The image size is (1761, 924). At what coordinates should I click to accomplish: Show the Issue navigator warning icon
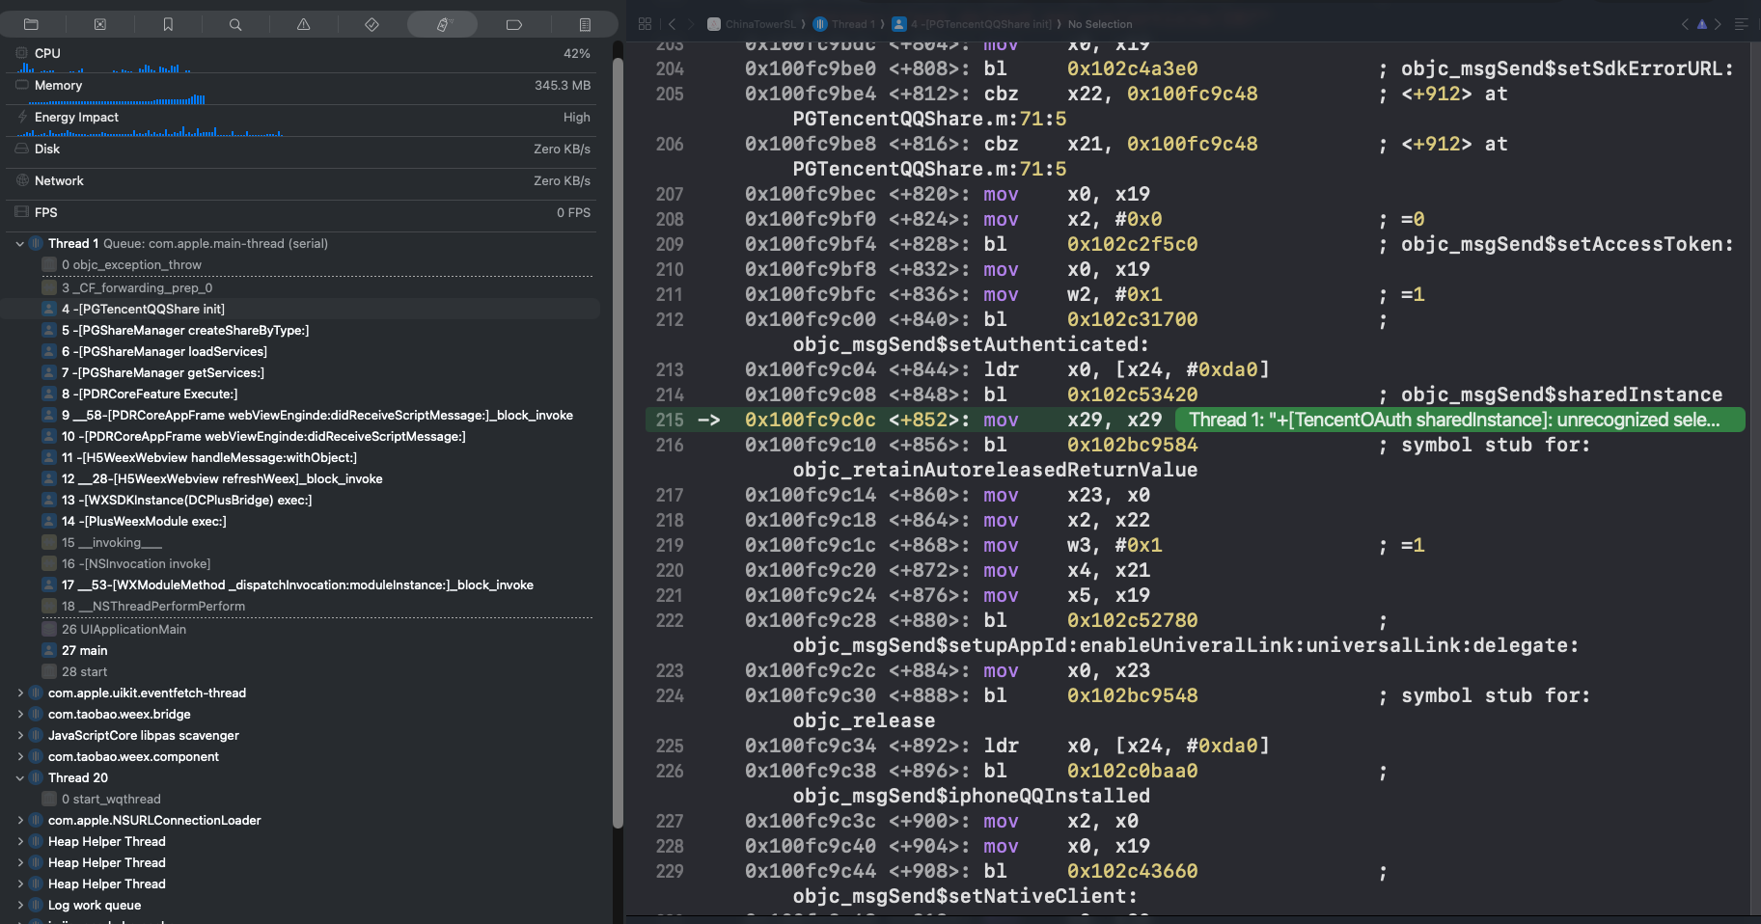(303, 24)
